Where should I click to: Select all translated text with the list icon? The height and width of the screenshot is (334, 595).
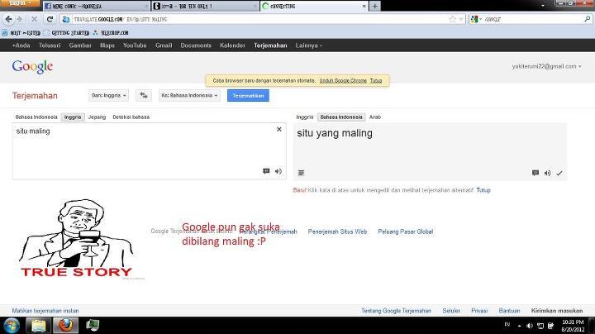301,173
